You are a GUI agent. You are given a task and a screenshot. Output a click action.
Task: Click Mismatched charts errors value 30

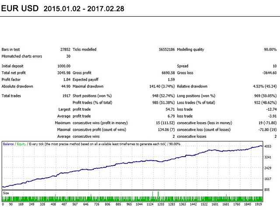(x=68, y=56)
